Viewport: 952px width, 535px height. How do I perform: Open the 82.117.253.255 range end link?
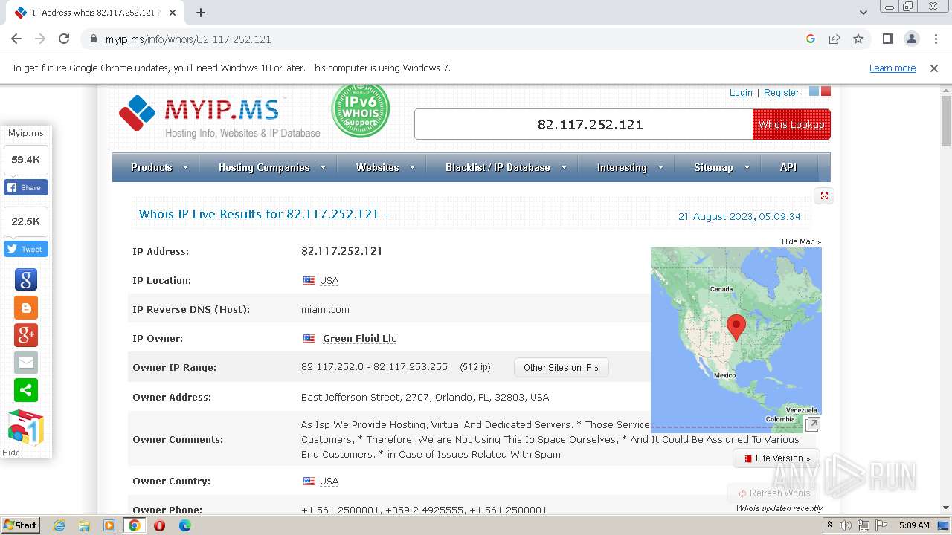[x=411, y=367]
